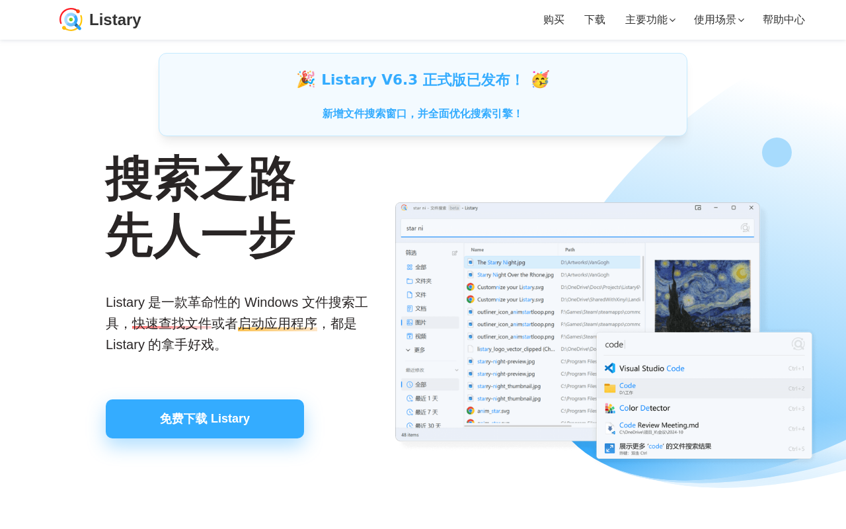Image resolution: width=846 pixels, height=529 pixels.
Task: Select the 全部 filter with grid icon
Action: click(x=430, y=267)
